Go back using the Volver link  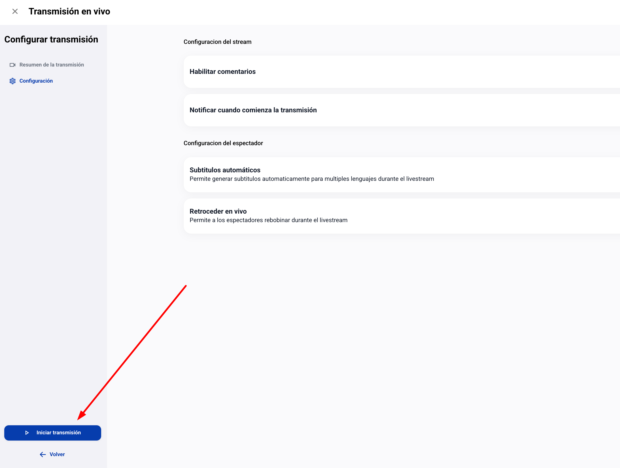(57, 454)
